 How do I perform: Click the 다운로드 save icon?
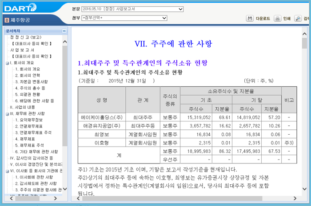point(250,19)
